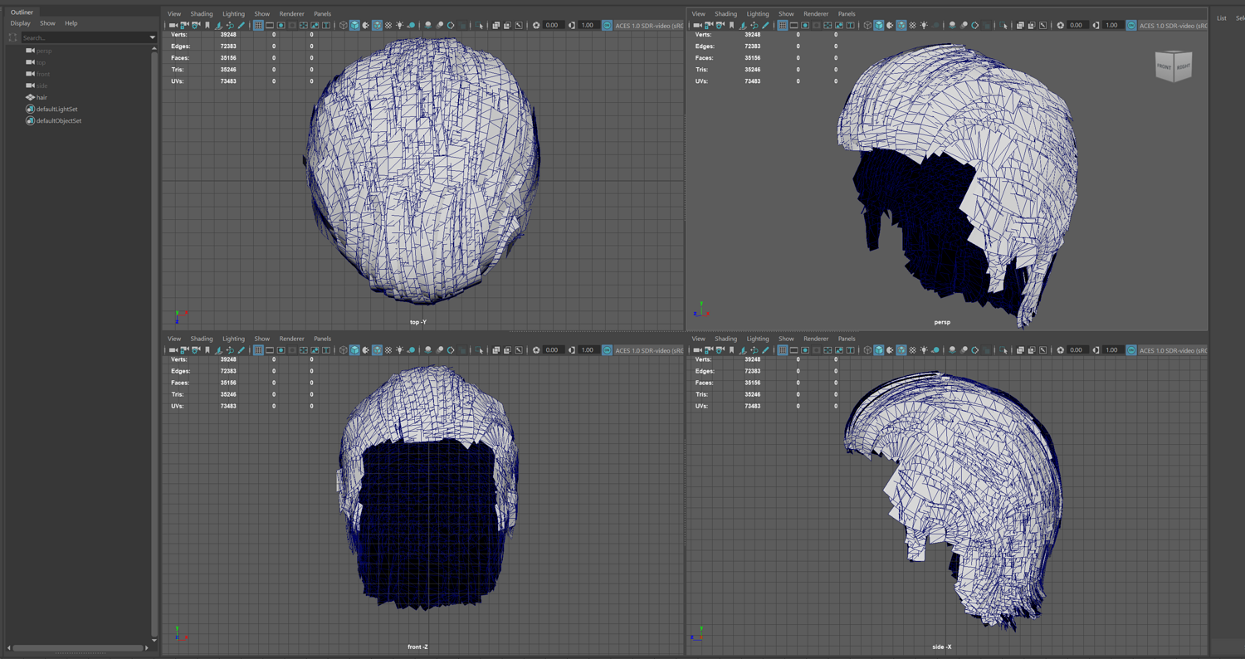Expand the Outliner search options arrow
This screenshot has height=659, width=1245.
click(152, 37)
